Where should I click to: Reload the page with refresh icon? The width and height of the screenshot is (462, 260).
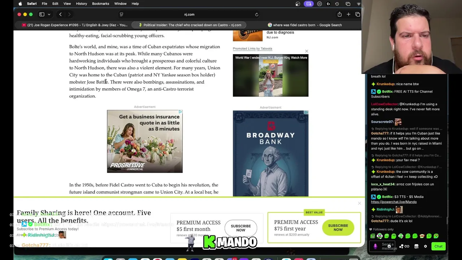[257, 14]
